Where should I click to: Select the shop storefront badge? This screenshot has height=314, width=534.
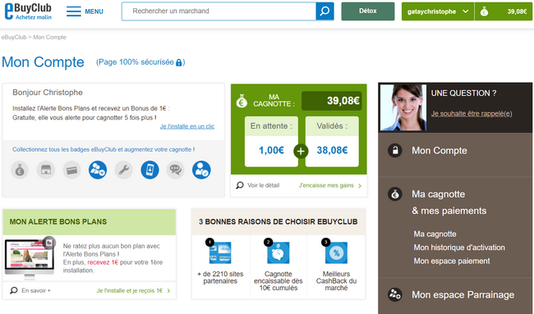[46, 170]
